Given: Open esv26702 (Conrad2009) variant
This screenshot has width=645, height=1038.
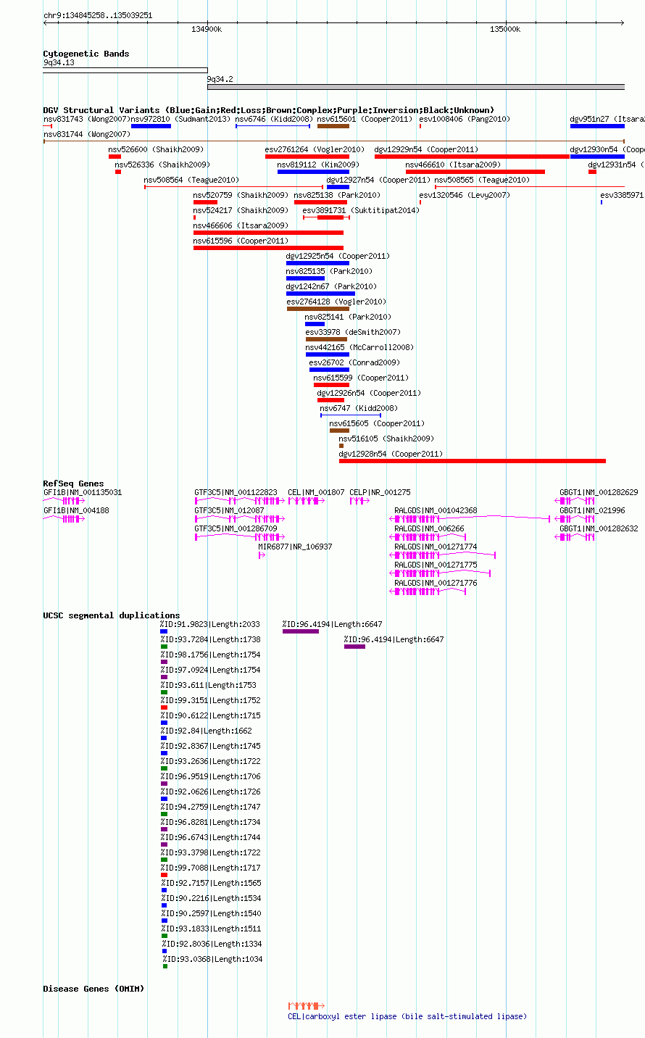Looking at the screenshot, I should [329, 370].
